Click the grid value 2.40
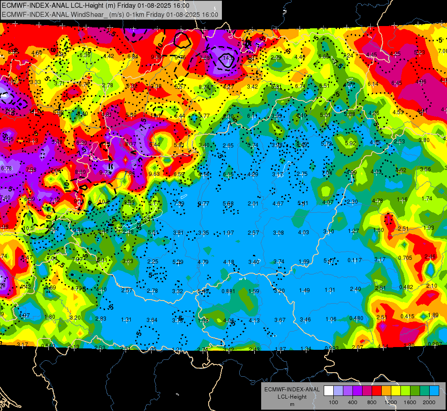Screen dimensions: 447x411 [356, 289]
